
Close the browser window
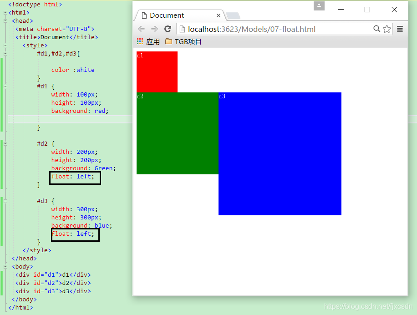click(x=394, y=10)
